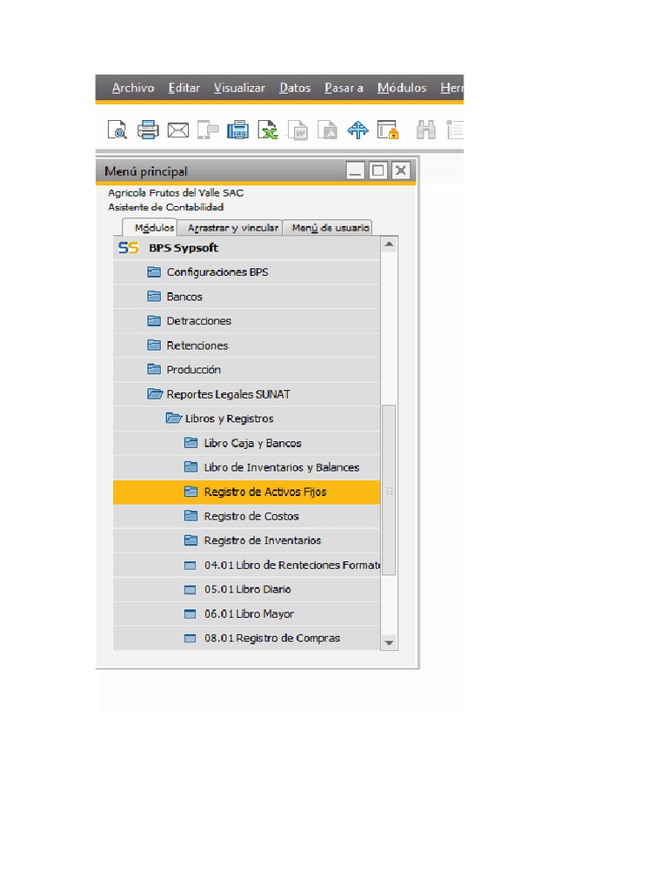This screenshot has height=891, width=668.
Task: Open the Módulos menu
Action: point(402,88)
